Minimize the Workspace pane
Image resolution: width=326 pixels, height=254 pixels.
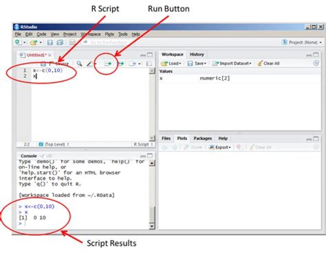point(309,55)
